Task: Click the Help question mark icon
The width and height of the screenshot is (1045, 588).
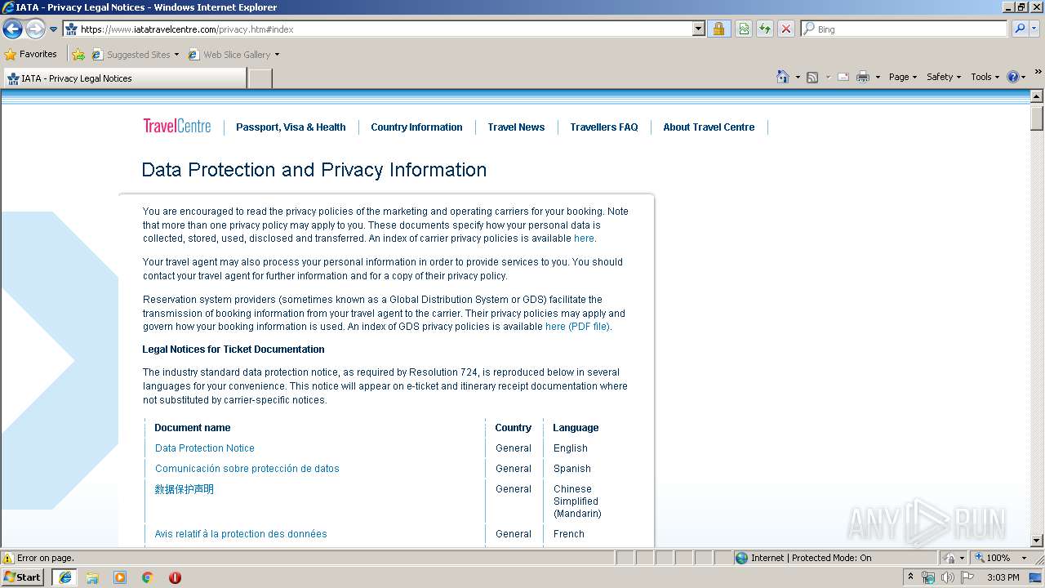Action: (x=1013, y=77)
